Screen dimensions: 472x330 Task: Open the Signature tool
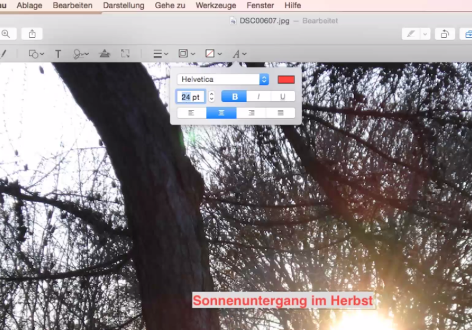coord(80,54)
